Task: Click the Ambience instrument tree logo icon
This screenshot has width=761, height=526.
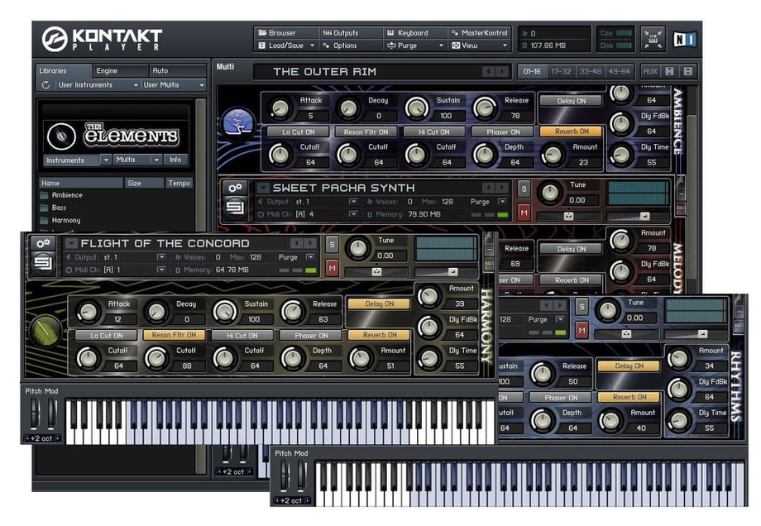Action: pyautogui.click(x=238, y=122)
